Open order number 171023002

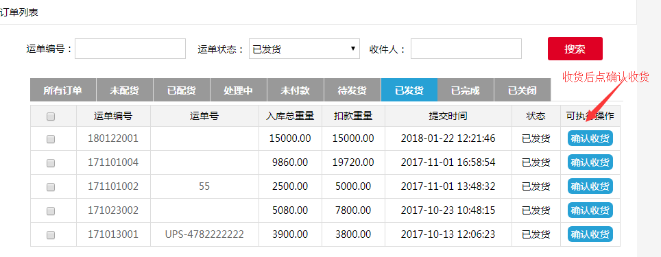pyautogui.click(x=113, y=210)
